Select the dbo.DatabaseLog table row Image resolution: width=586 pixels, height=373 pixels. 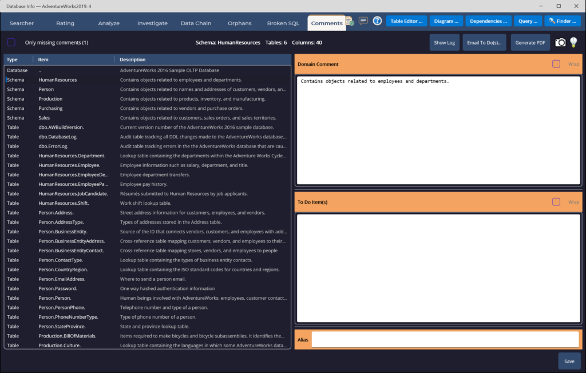click(x=148, y=137)
